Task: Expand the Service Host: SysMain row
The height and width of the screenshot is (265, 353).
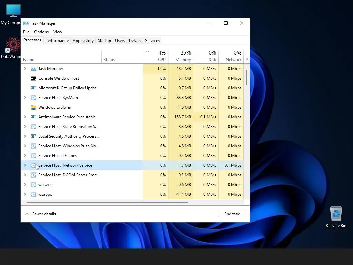Action: tap(25, 98)
